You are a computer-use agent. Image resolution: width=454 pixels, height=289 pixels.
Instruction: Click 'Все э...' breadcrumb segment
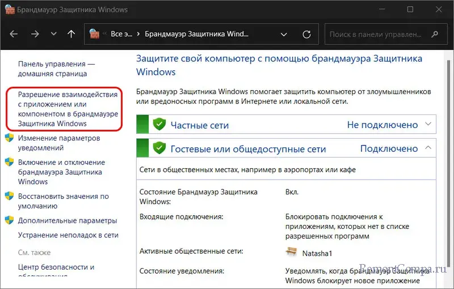[x=121, y=34]
